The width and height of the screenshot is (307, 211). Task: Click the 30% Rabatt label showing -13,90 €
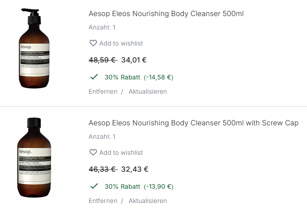(139, 186)
